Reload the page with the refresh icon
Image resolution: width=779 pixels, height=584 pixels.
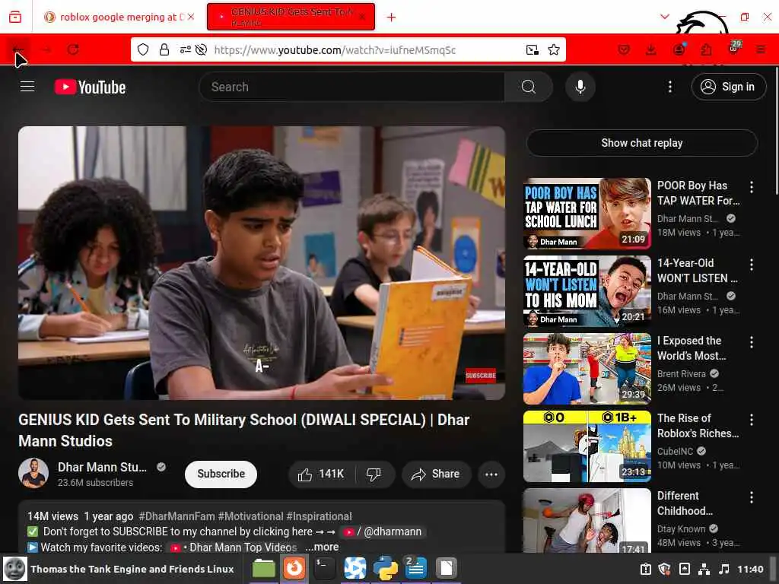74,49
